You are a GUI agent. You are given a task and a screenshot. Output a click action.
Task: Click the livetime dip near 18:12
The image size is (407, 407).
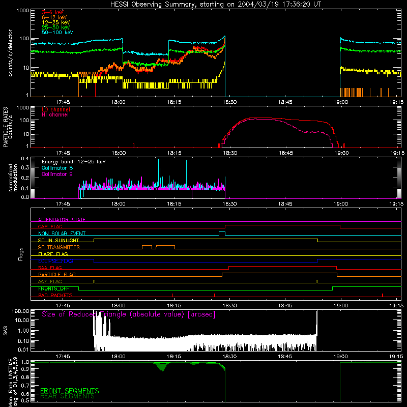(162, 367)
